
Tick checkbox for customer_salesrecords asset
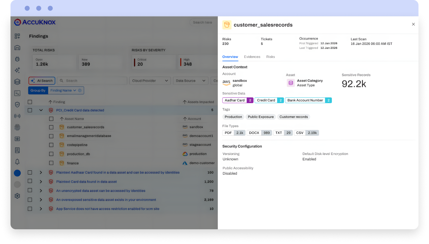pyautogui.click(x=51, y=127)
